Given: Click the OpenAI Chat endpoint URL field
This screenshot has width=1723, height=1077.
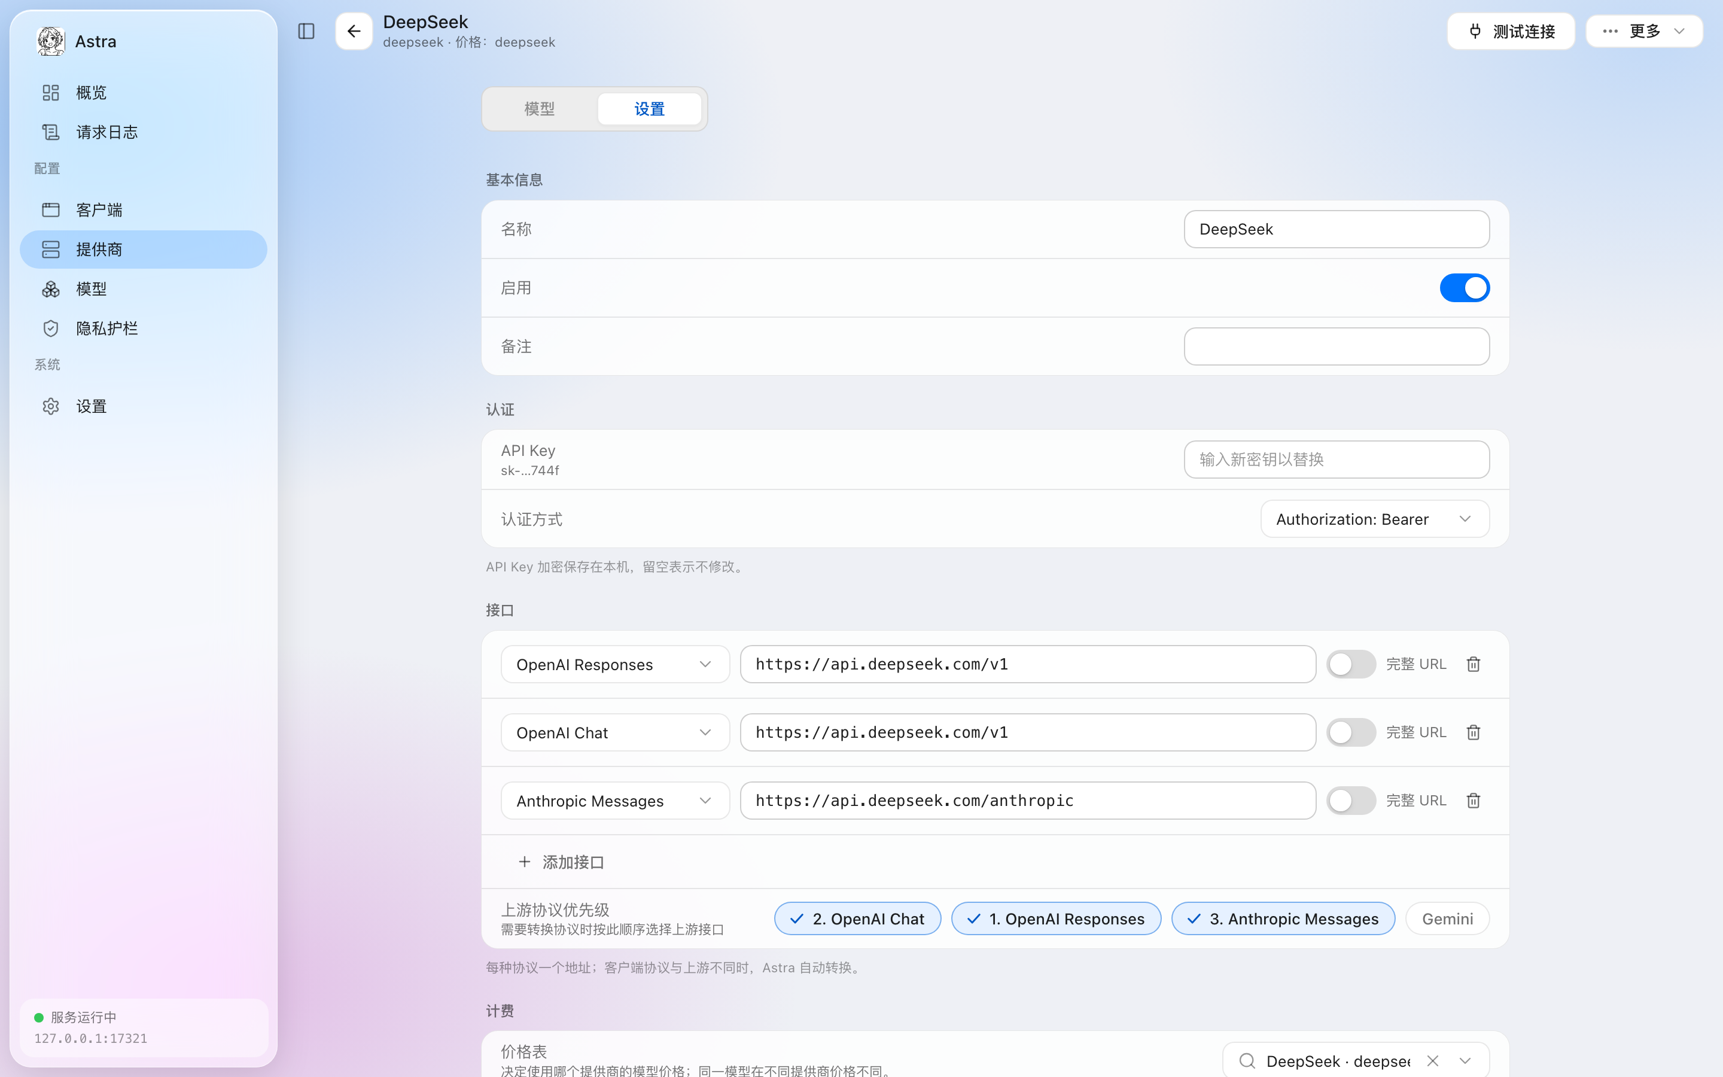Looking at the screenshot, I should tap(1027, 732).
